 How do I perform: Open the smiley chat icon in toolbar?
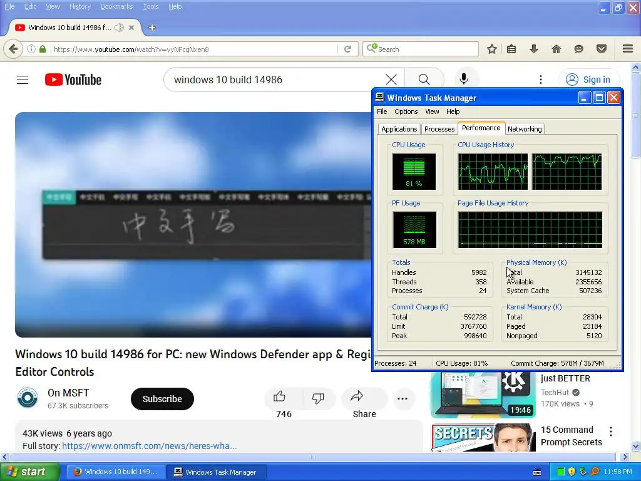tap(578, 49)
